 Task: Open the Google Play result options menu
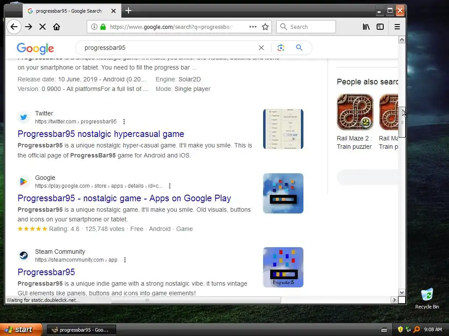(170, 186)
